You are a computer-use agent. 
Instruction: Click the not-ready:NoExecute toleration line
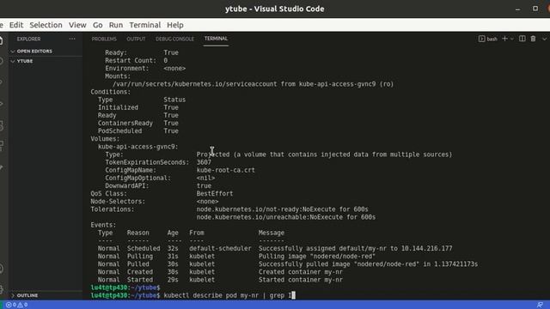coord(282,209)
